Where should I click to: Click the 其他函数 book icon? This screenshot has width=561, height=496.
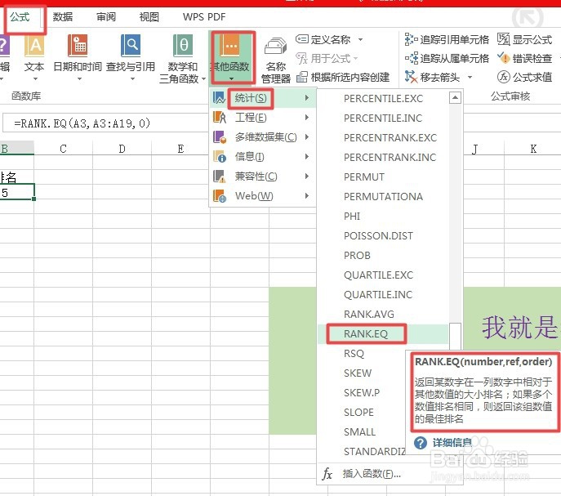pyautogui.click(x=230, y=46)
